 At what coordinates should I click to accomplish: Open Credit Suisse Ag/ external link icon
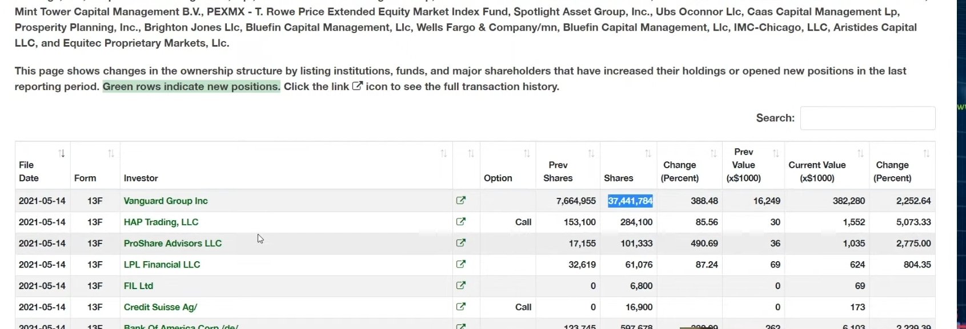pyautogui.click(x=461, y=307)
